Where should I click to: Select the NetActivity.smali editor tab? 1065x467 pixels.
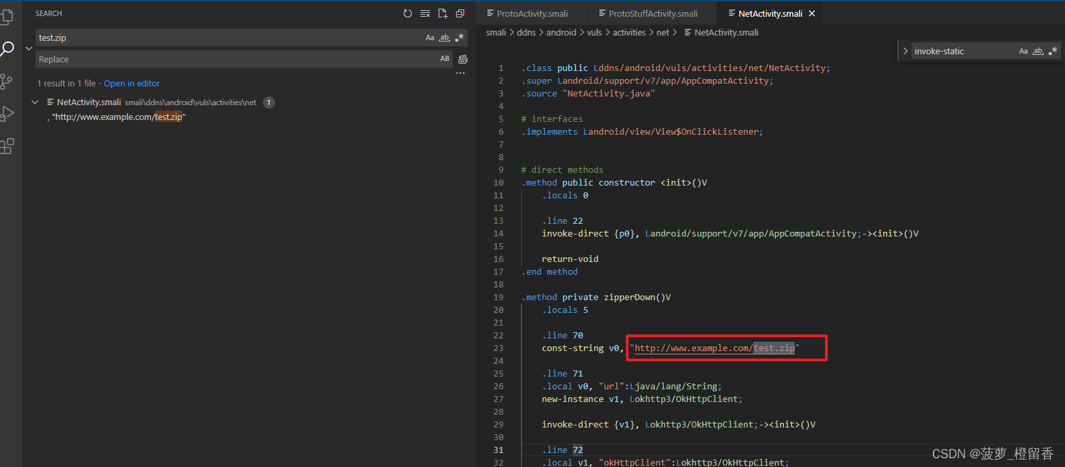tap(770, 13)
